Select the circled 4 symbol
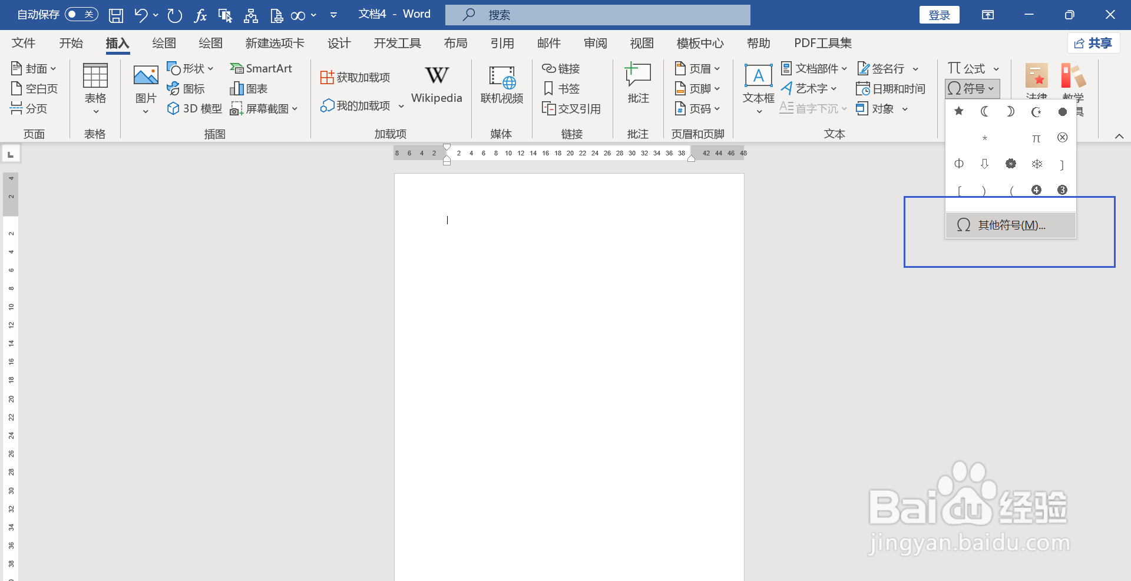Viewport: 1131px width, 581px height. 1037,190
